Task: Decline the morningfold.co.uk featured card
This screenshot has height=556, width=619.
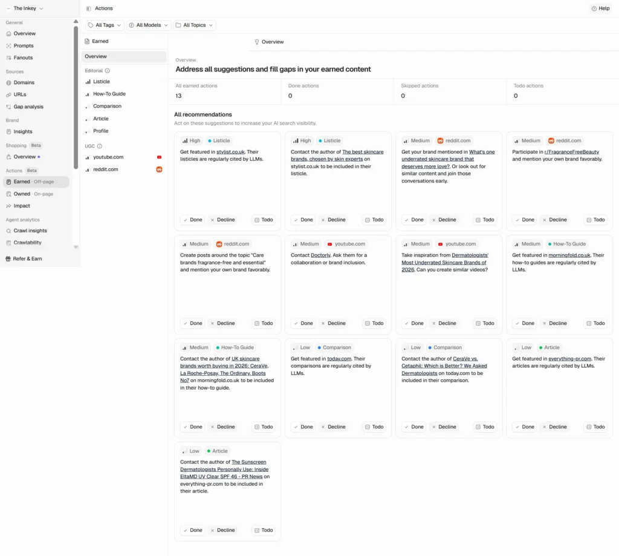Action: [555, 323]
